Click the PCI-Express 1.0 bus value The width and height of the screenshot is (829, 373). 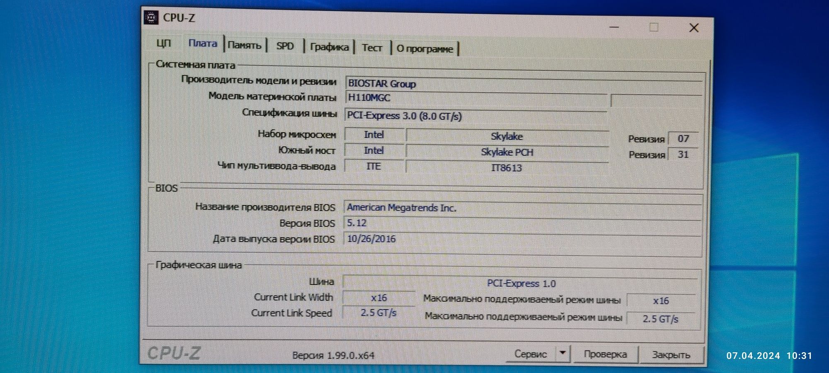pos(521,283)
